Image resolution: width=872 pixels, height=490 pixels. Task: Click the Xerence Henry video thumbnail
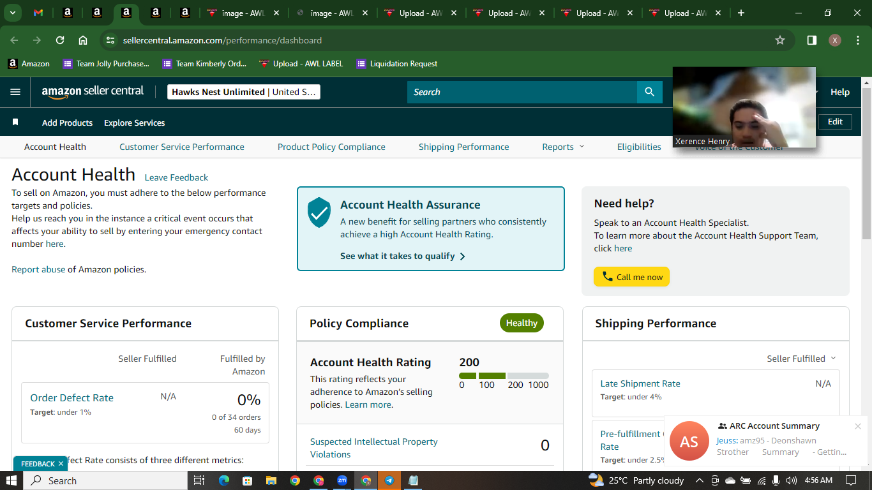pyautogui.click(x=744, y=107)
